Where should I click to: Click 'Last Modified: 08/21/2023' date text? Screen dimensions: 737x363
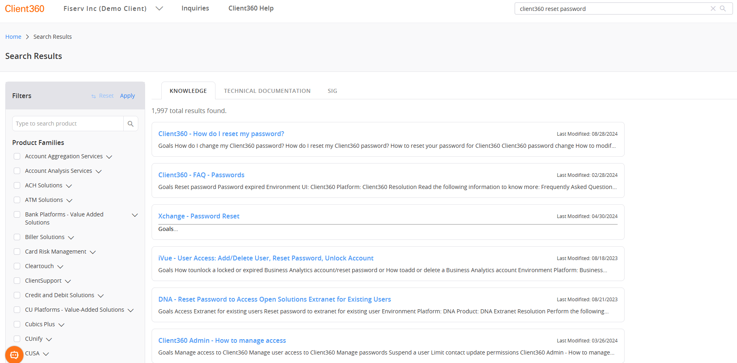[587, 300]
